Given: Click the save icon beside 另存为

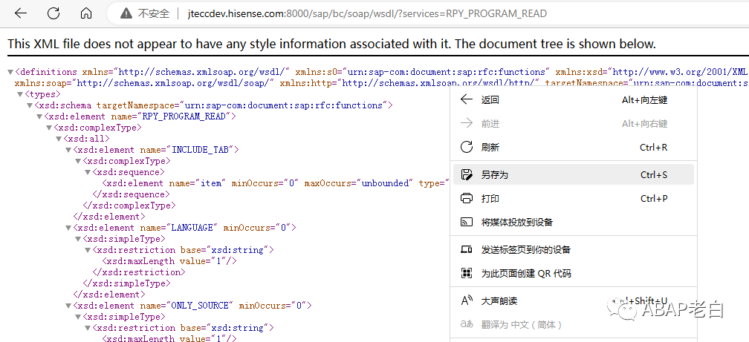Looking at the screenshot, I should [466, 174].
